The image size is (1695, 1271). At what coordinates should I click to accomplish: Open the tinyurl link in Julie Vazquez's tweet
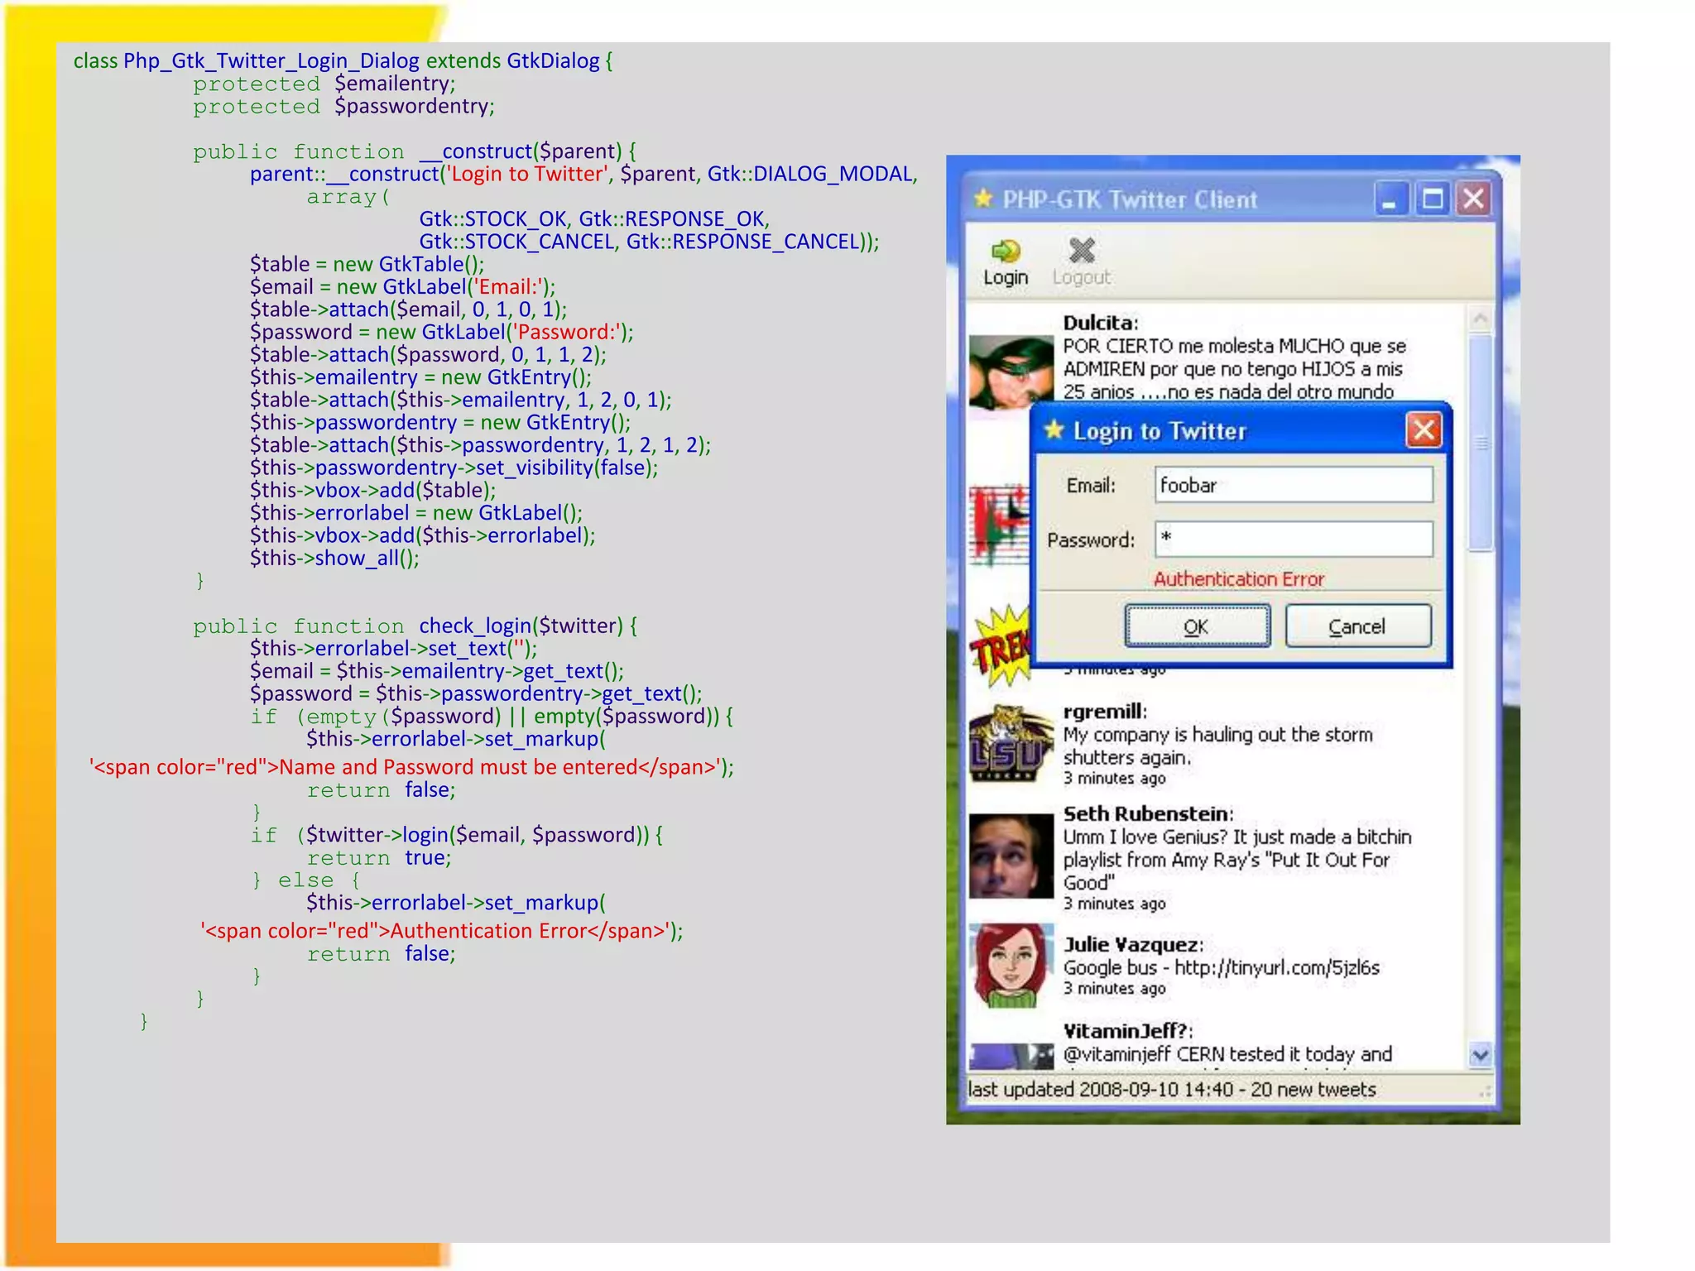[1276, 967]
